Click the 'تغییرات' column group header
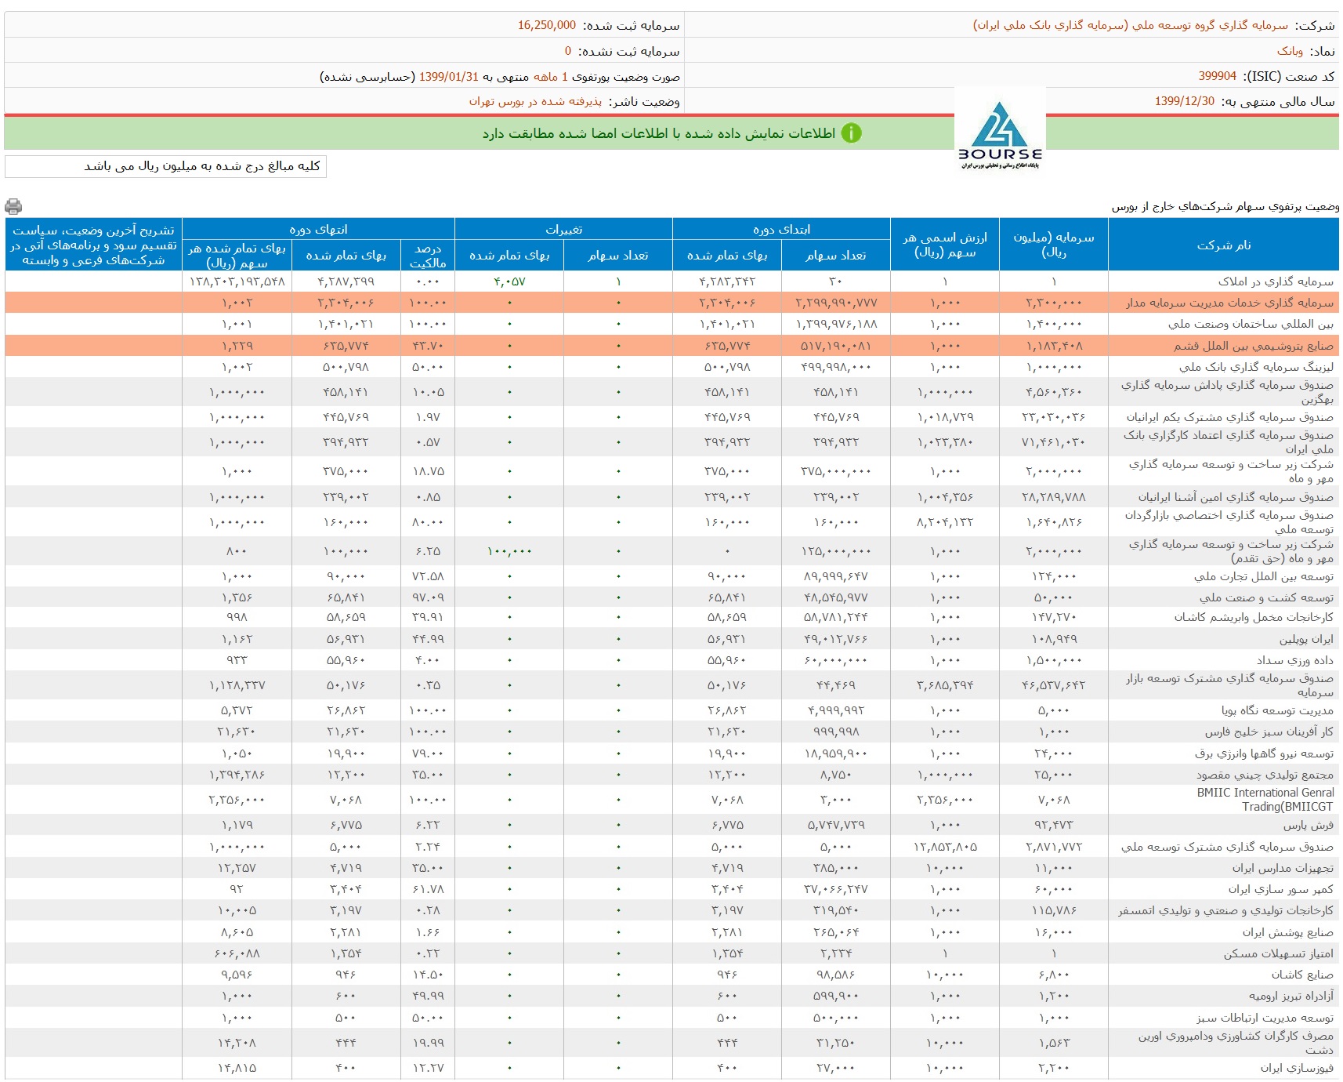 (563, 229)
